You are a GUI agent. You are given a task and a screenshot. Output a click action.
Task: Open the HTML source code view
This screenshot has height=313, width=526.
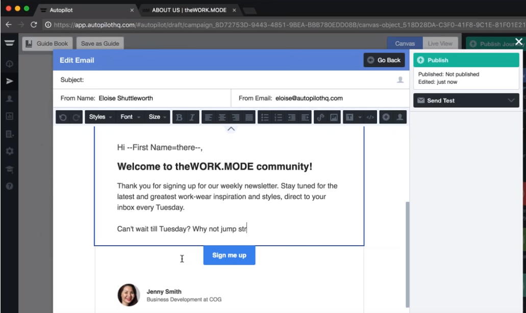pyautogui.click(x=370, y=117)
